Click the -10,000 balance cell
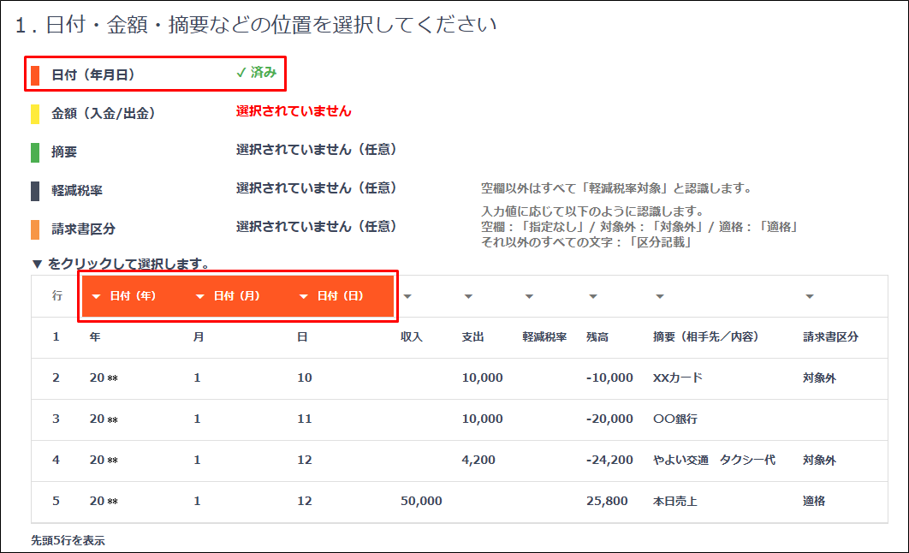 point(609,378)
